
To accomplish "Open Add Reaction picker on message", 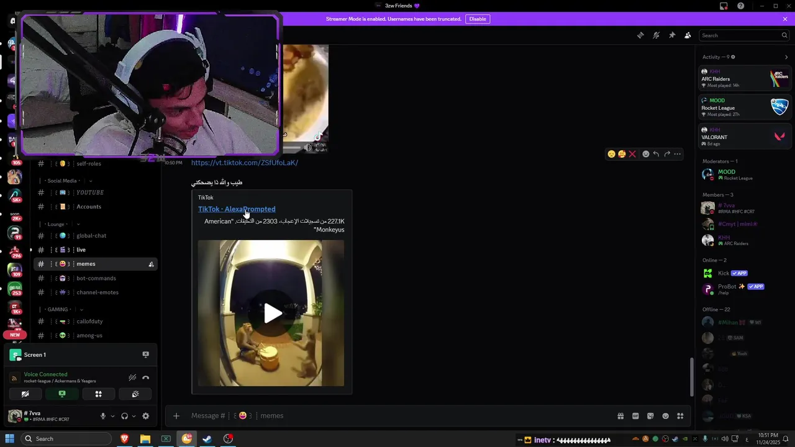I will [645, 154].
